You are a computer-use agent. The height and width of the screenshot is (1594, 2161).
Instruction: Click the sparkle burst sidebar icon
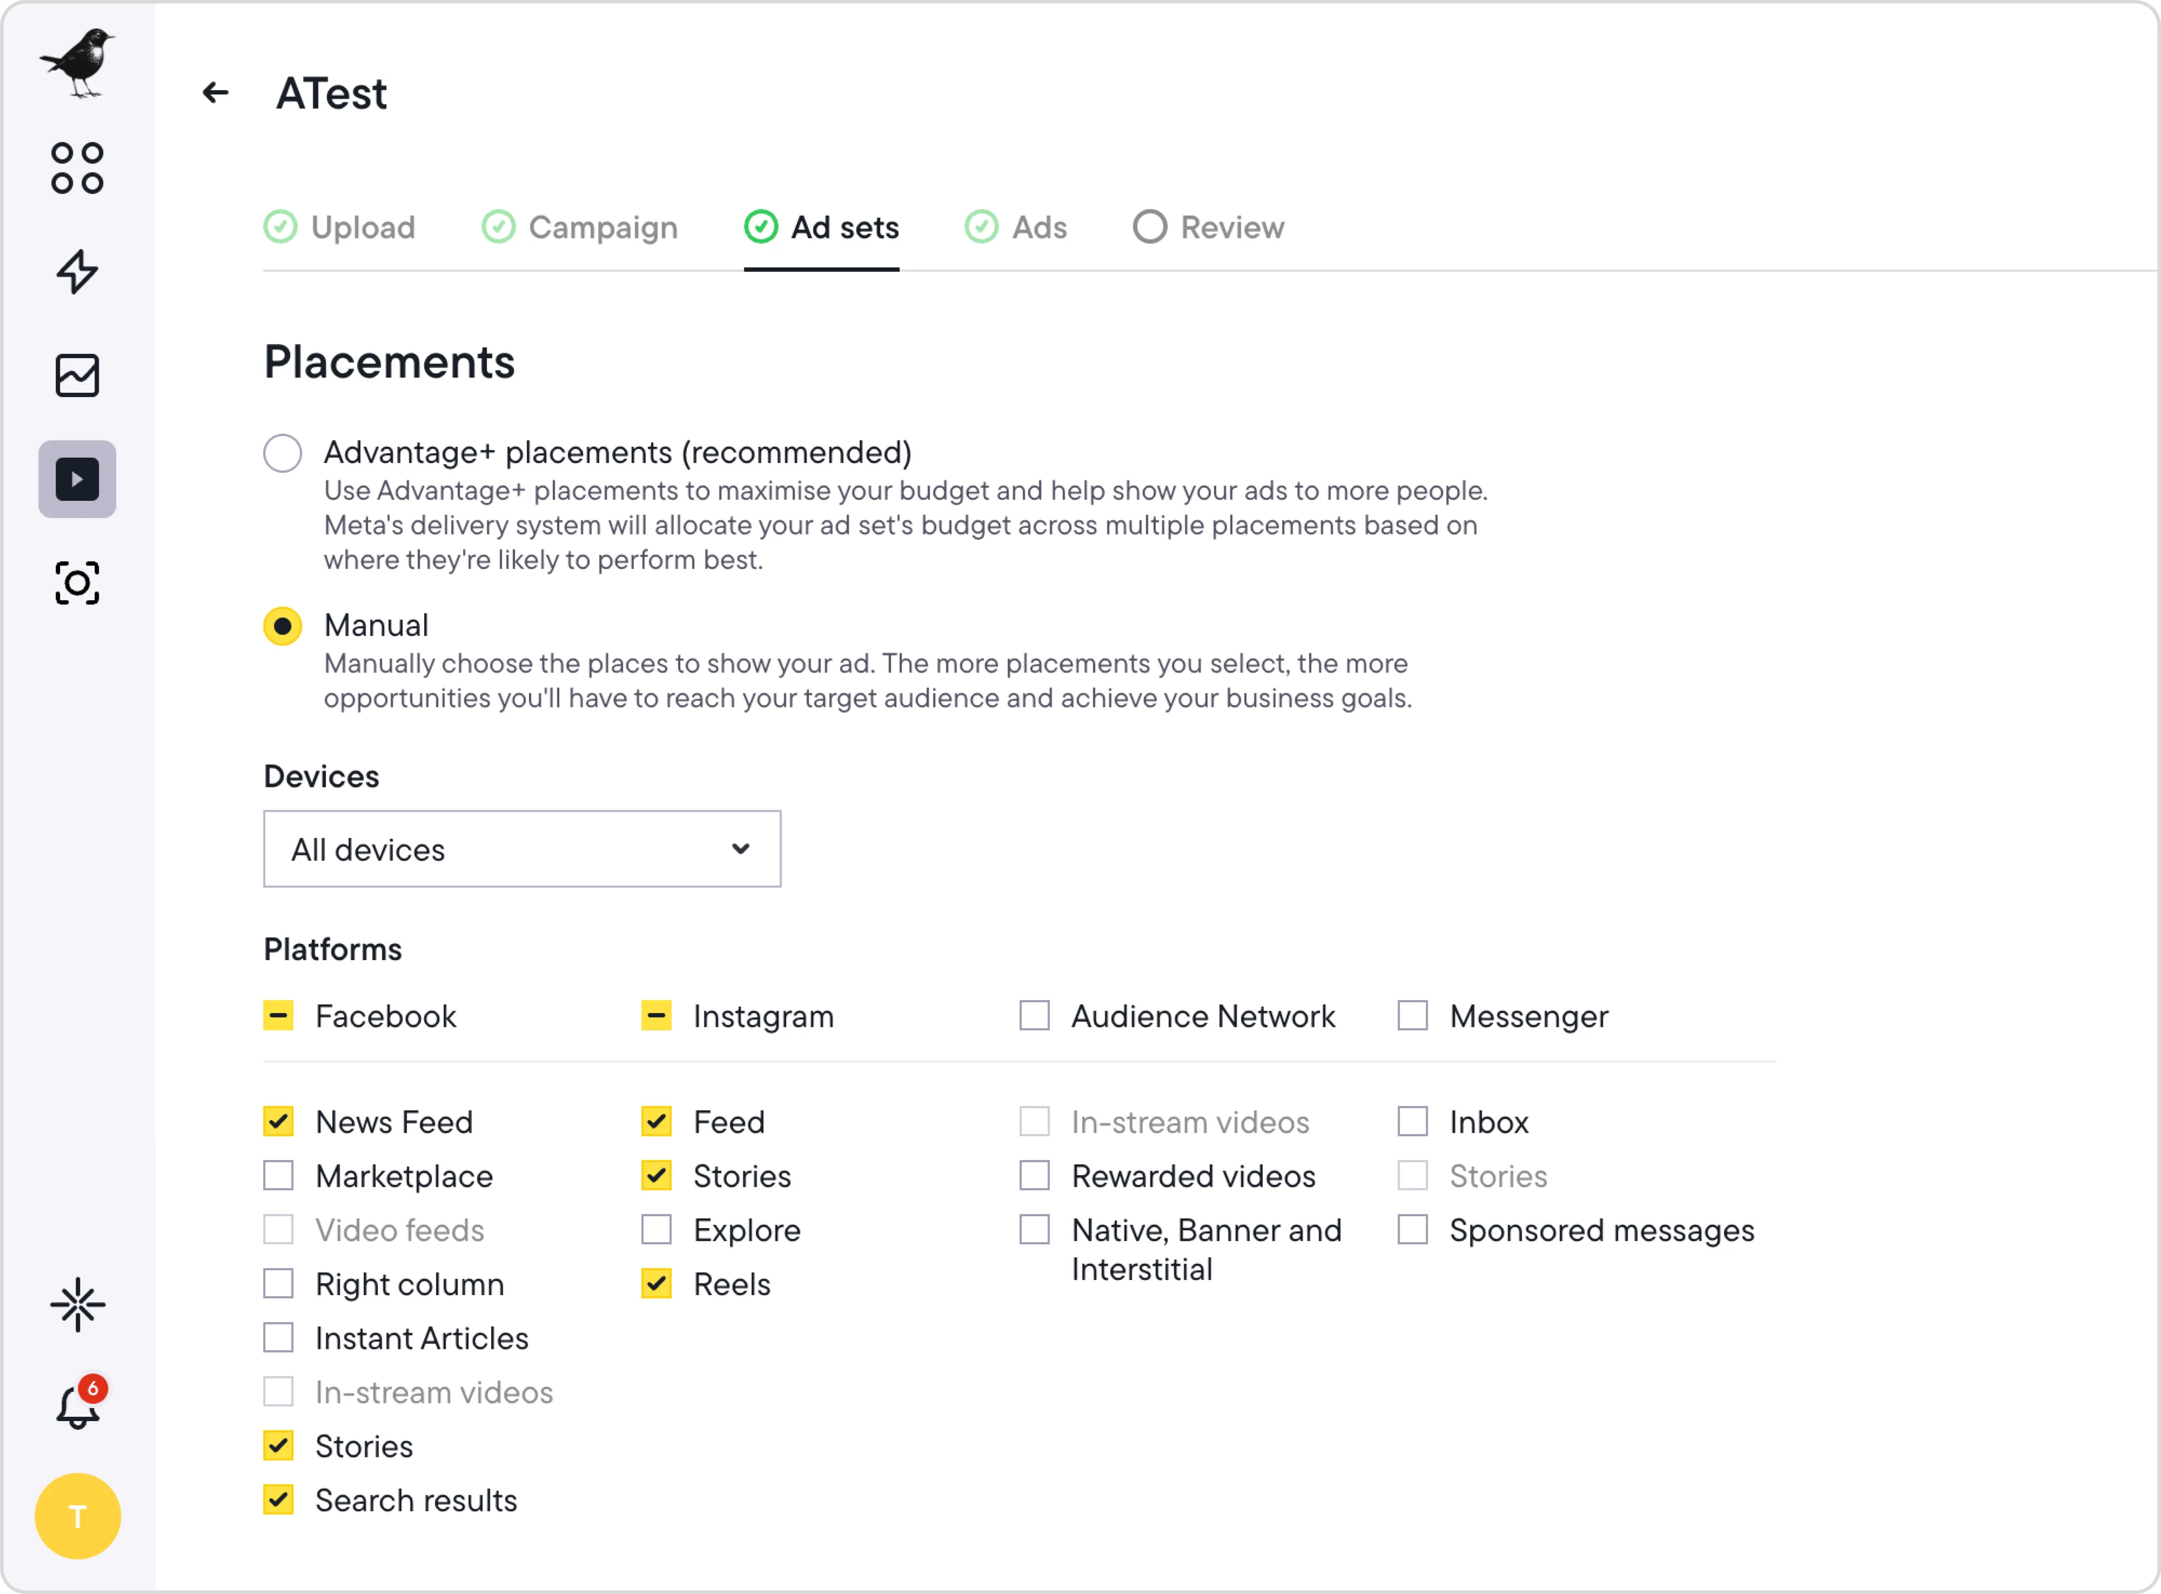tap(77, 1305)
